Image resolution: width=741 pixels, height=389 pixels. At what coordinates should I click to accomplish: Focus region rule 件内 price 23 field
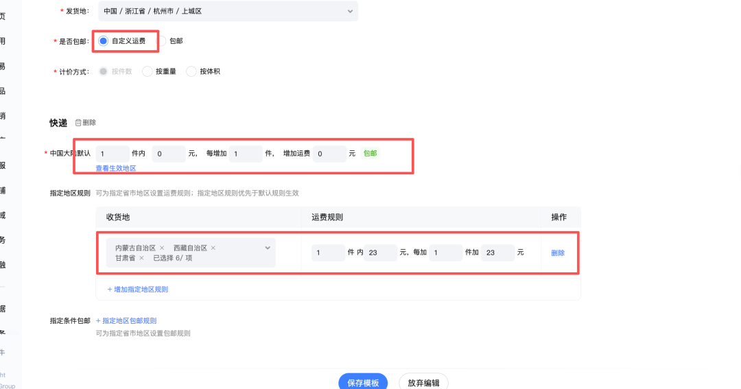380,253
